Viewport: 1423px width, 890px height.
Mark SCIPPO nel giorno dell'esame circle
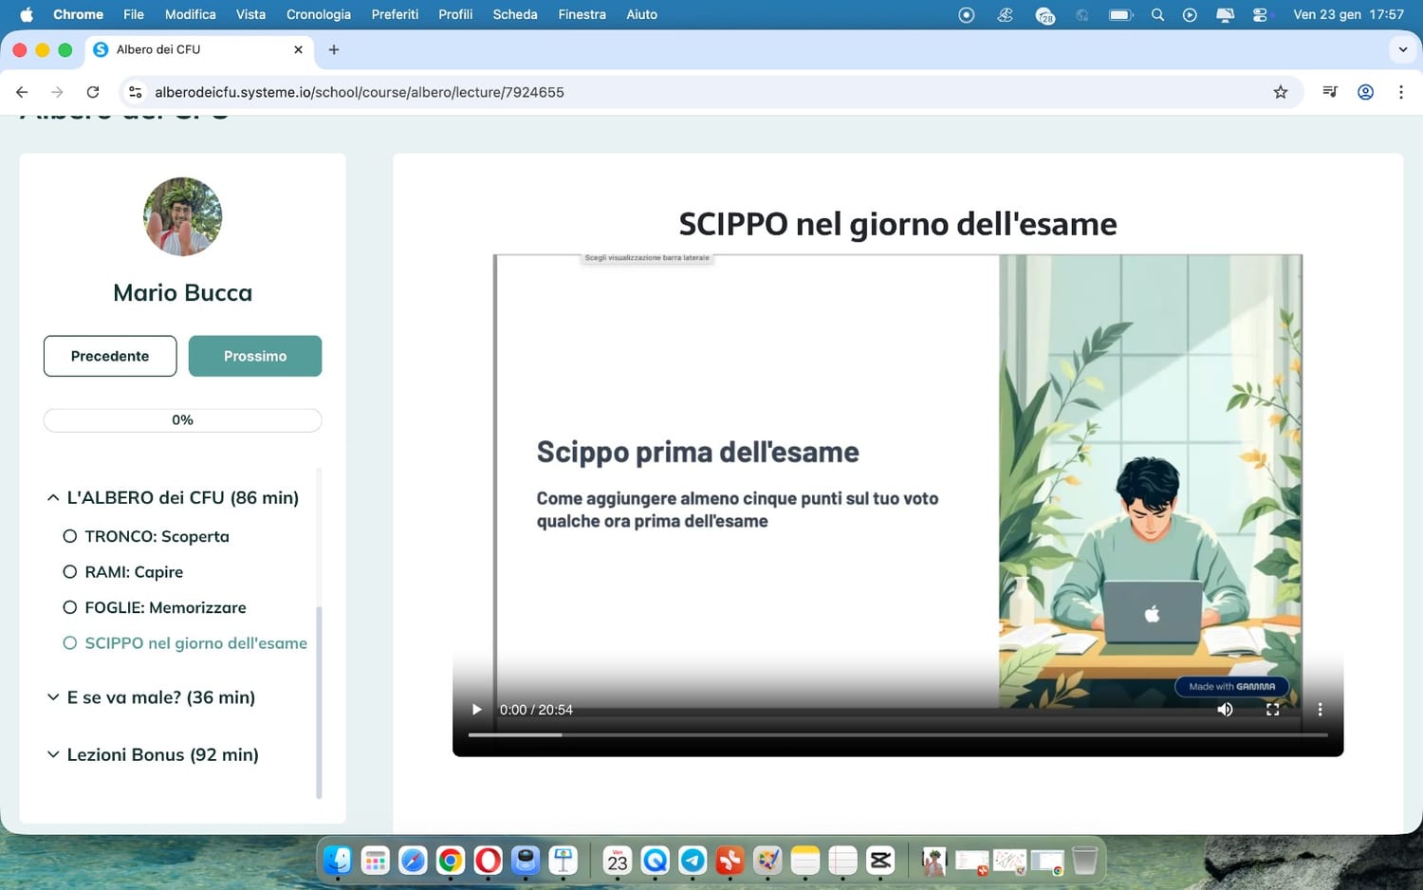[x=70, y=643]
